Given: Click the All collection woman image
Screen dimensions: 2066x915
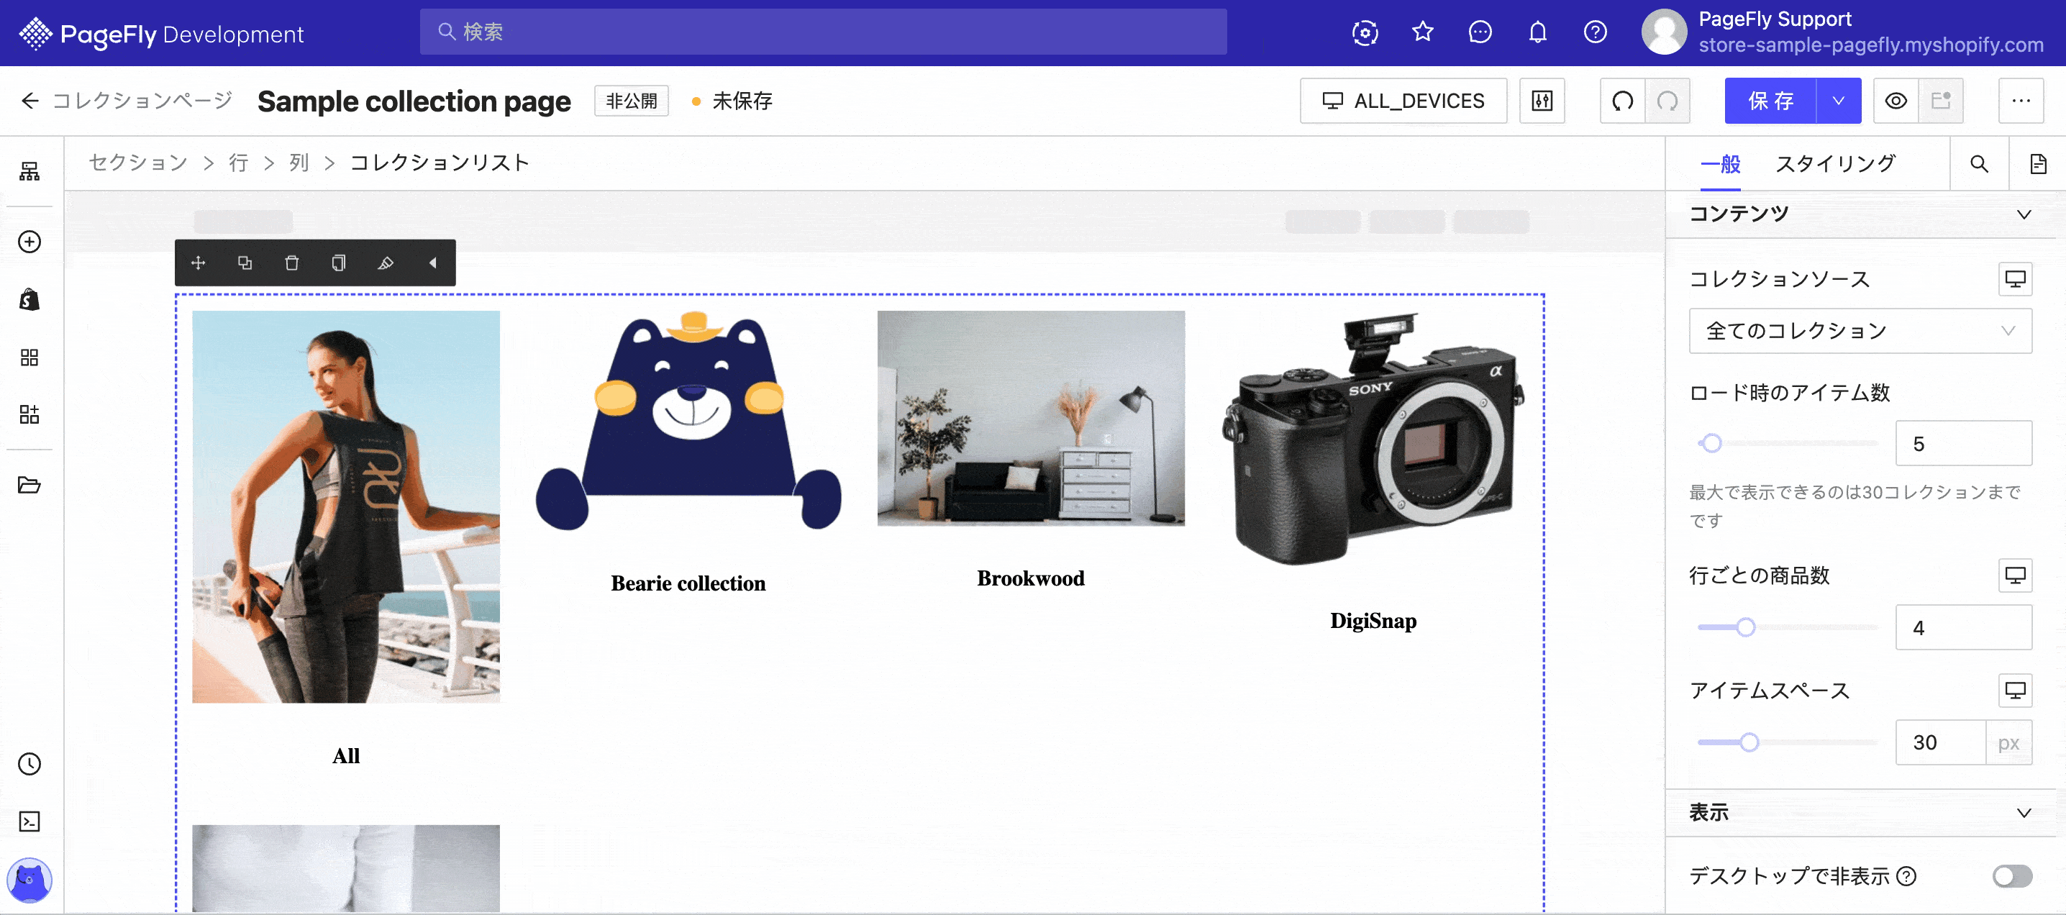Looking at the screenshot, I should [x=346, y=507].
